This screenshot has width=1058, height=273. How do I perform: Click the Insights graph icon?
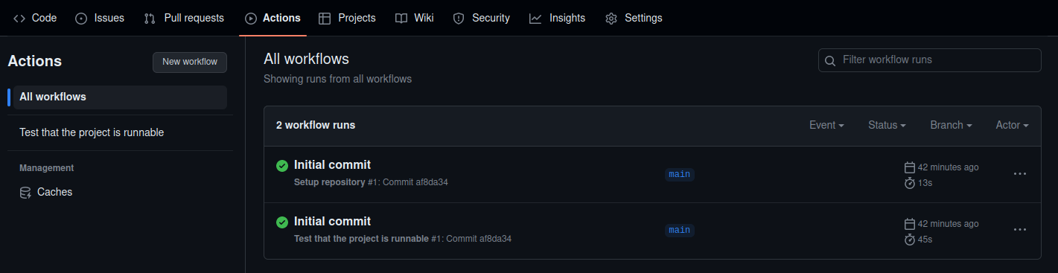pyautogui.click(x=535, y=18)
